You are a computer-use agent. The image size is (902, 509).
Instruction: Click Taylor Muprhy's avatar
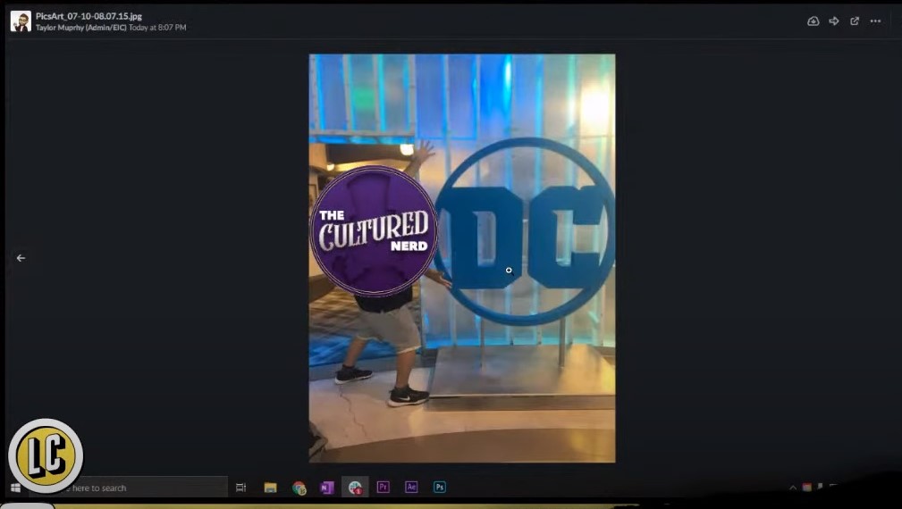click(x=21, y=21)
